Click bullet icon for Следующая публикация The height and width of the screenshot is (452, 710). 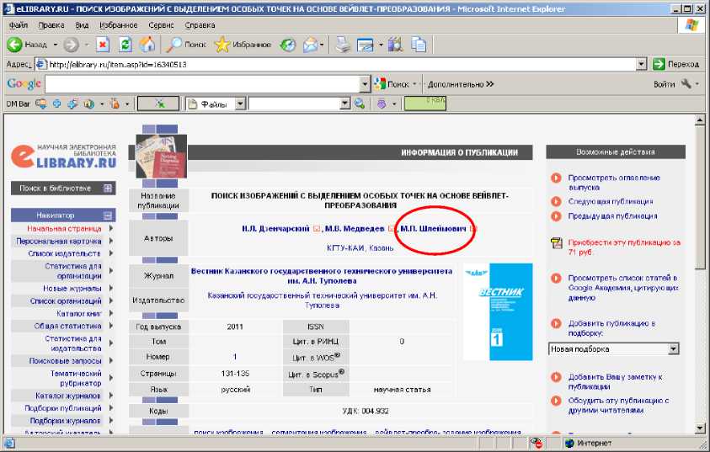coord(556,201)
